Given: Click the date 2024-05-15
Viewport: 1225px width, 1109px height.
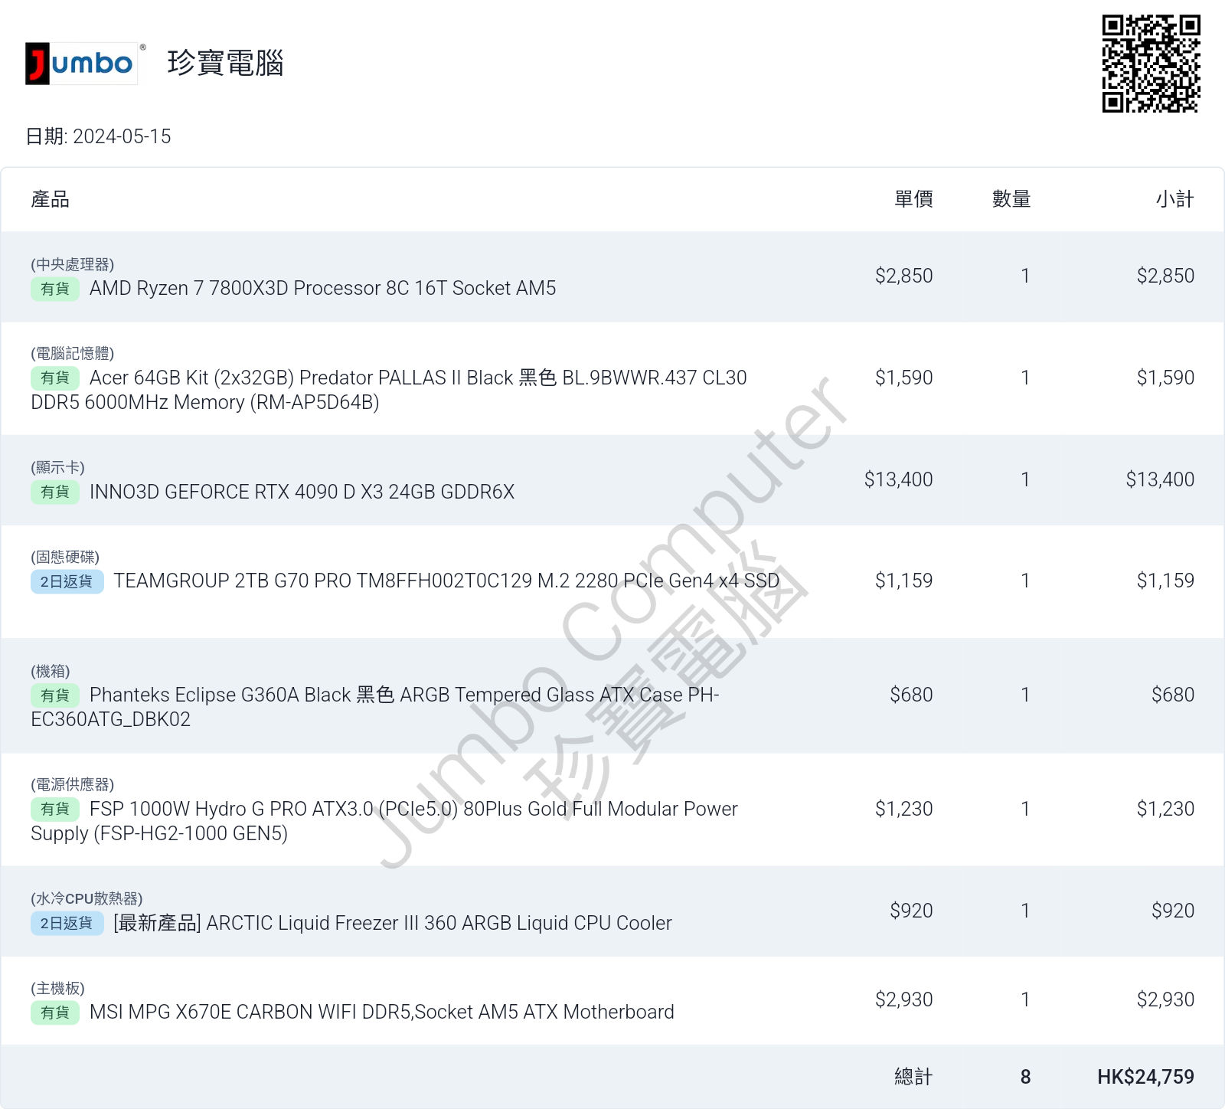Looking at the screenshot, I should point(122,136).
